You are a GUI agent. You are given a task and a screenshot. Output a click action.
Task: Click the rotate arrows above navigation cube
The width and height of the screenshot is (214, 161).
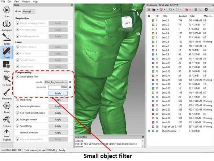coord(136,12)
